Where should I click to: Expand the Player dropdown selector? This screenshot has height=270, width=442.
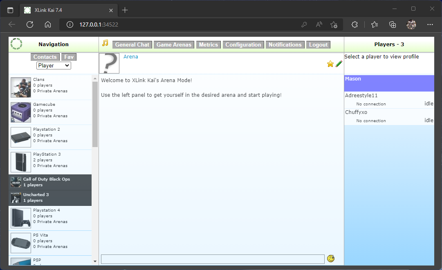54,65
